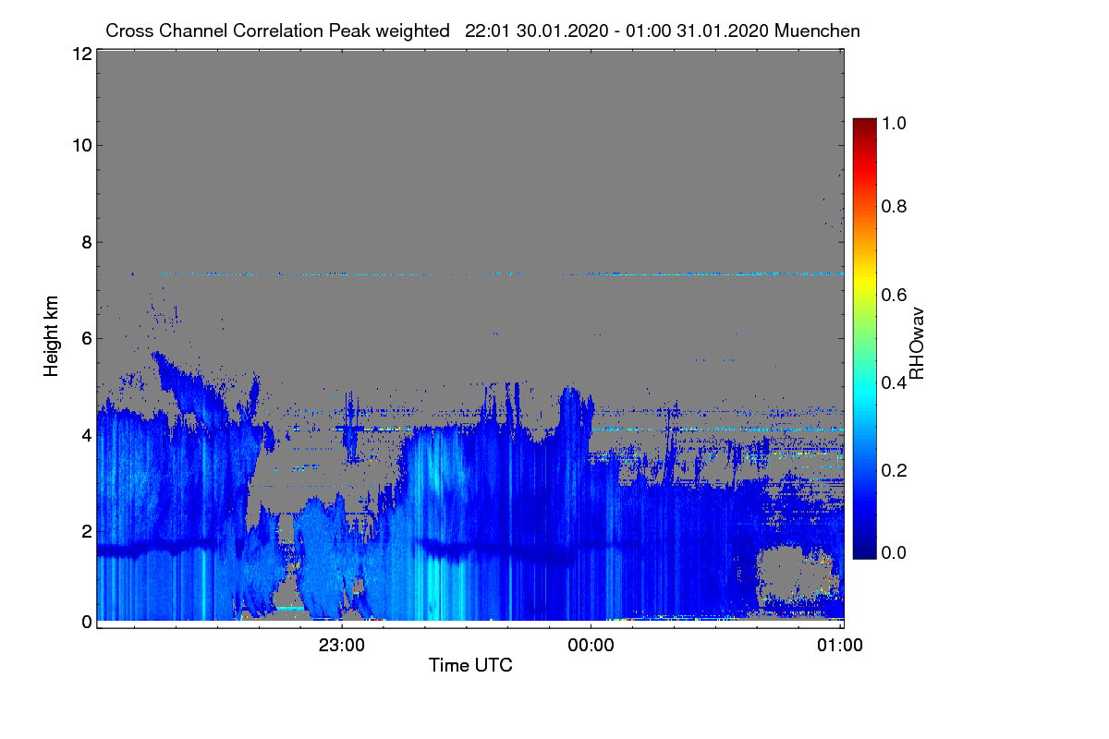Click the dark blue bottom of the colorbar
Viewport: 1109px width, 739px height.
pos(863,549)
